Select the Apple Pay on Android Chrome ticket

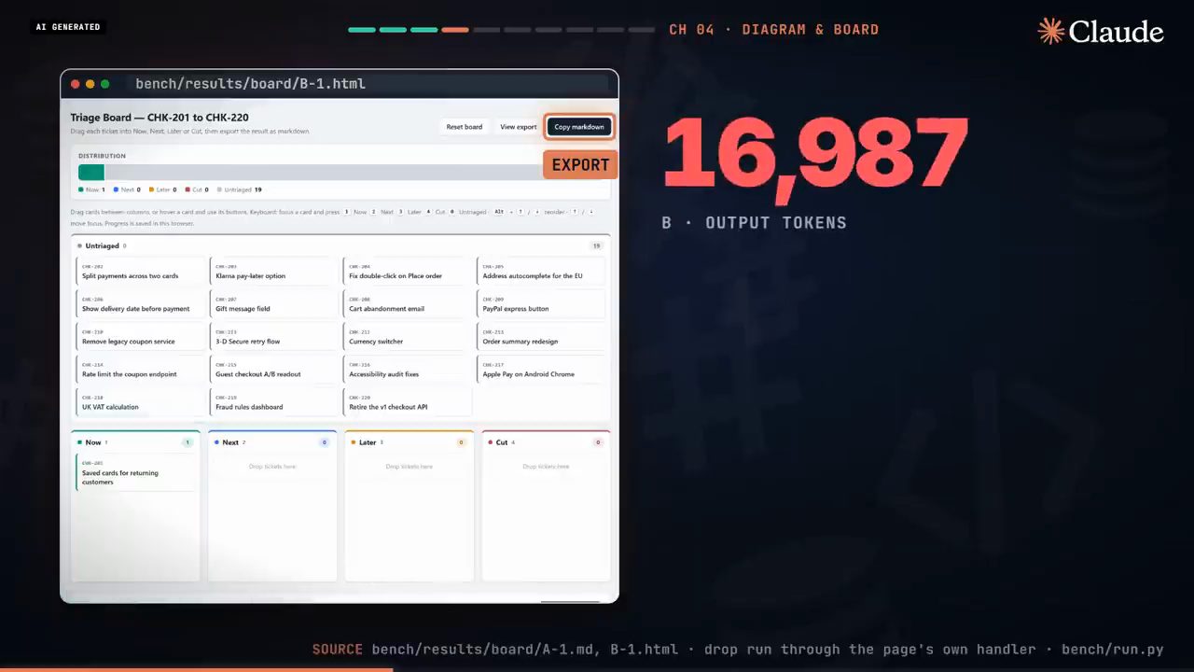pos(541,370)
